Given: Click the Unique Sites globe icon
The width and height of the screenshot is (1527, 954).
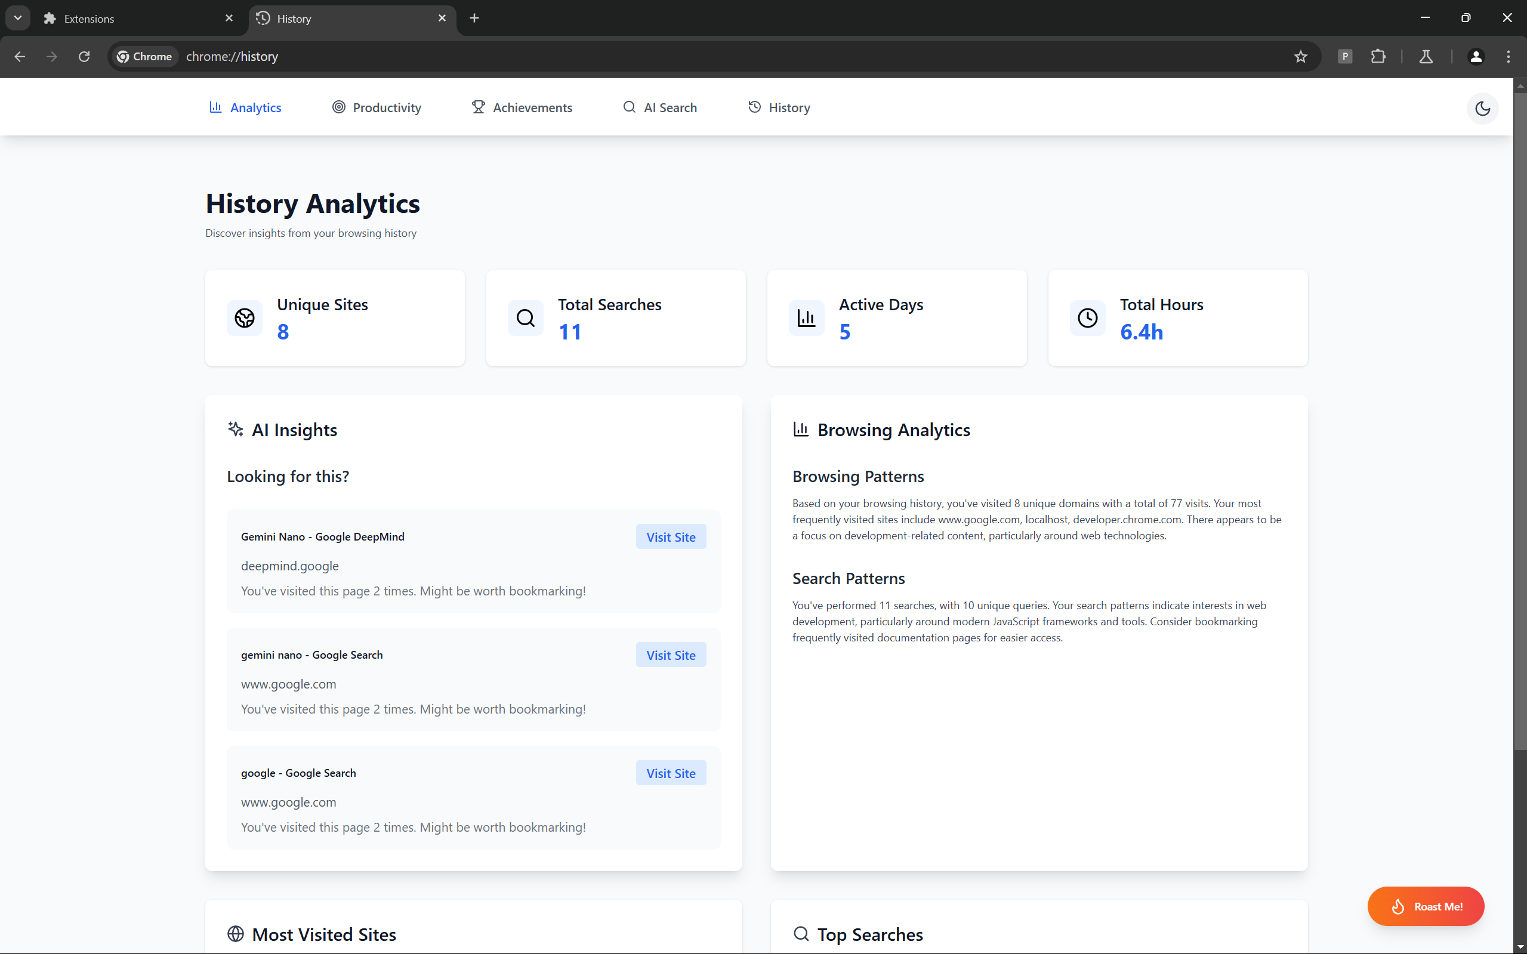Looking at the screenshot, I should 245,318.
